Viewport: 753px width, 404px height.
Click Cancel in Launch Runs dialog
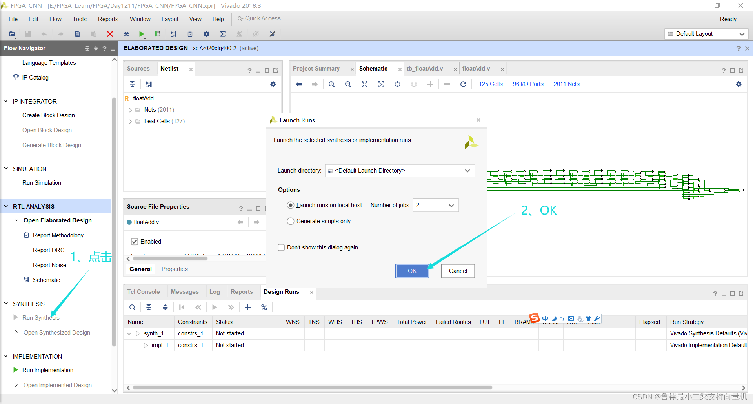[458, 271]
